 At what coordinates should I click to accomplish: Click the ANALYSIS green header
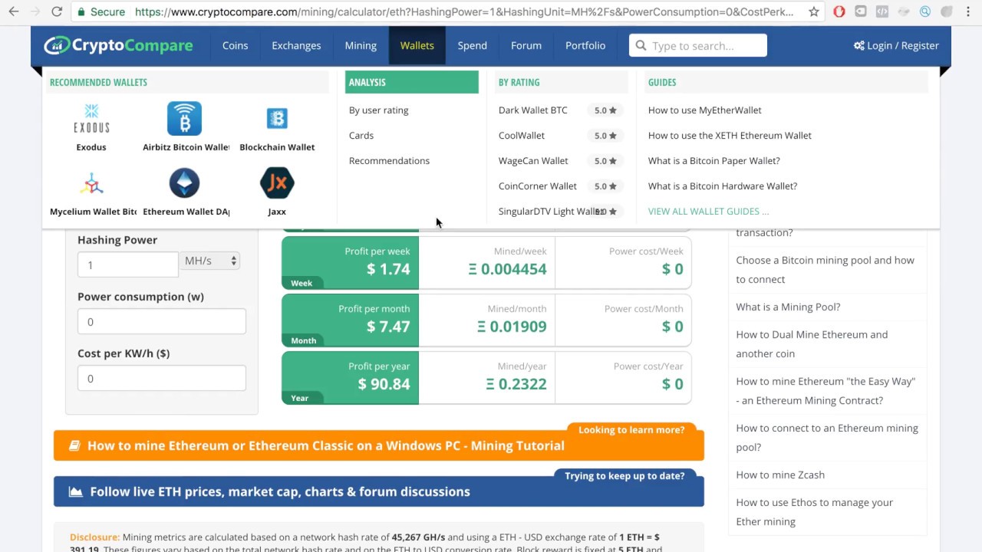point(412,82)
